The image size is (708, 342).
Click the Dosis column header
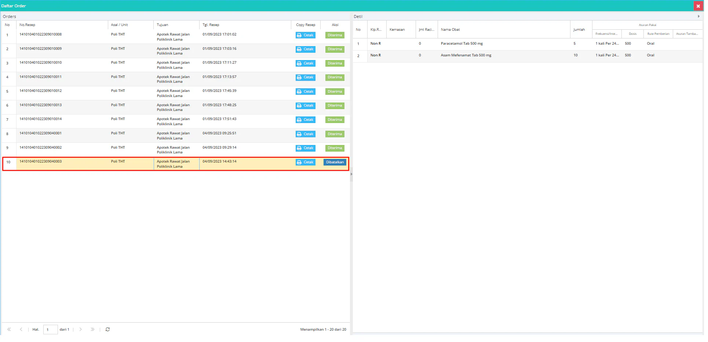coord(632,34)
